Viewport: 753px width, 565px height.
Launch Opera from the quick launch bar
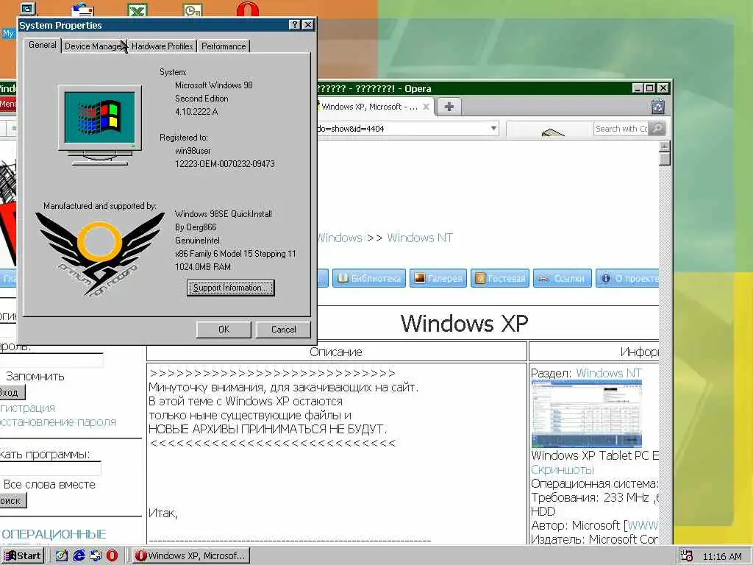pyautogui.click(x=112, y=555)
